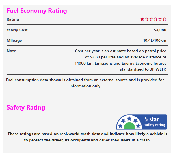Click the Fuel Economy Rating heading
The height and width of the screenshot is (153, 173).
point(37,11)
